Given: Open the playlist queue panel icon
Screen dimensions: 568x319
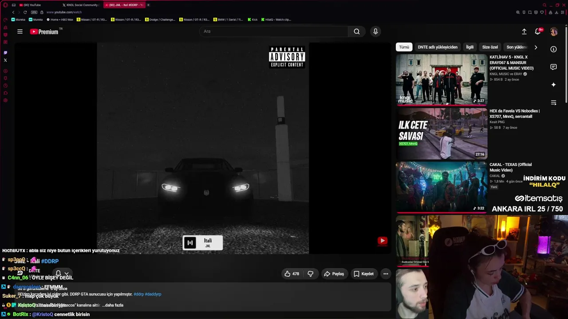Looking at the screenshot, I should tap(553, 102).
